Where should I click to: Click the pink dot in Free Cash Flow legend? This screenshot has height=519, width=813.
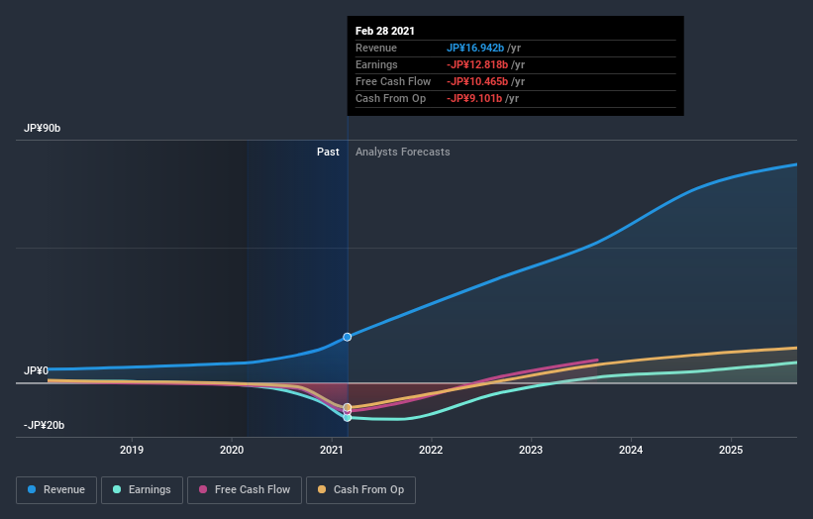coord(203,489)
